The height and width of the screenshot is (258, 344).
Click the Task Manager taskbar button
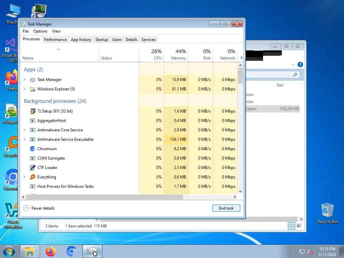[92, 251]
